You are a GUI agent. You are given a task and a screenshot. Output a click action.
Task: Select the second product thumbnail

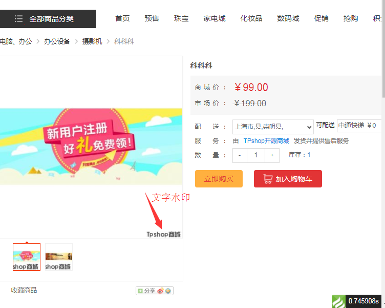(59, 257)
